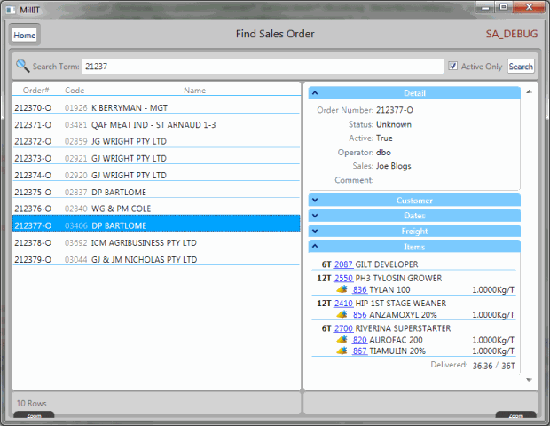
Task: Click the magnifying glass search icon
Action: coord(22,66)
